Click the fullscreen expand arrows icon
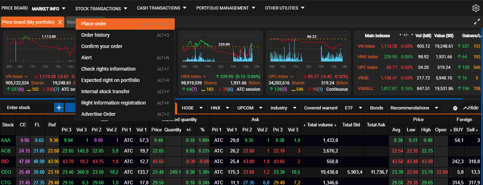Viewport: 483px width, 185px height. tap(477, 22)
